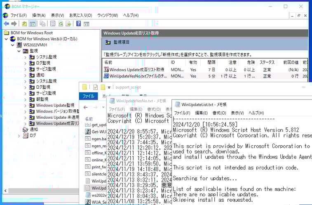
Task: Click the ngen.ba batch file icon
Action: pos(88,139)
